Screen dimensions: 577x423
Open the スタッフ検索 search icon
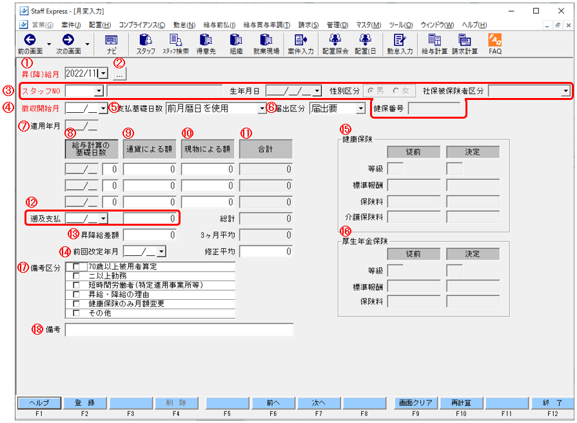pyautogui.click(x=175, y=40)
